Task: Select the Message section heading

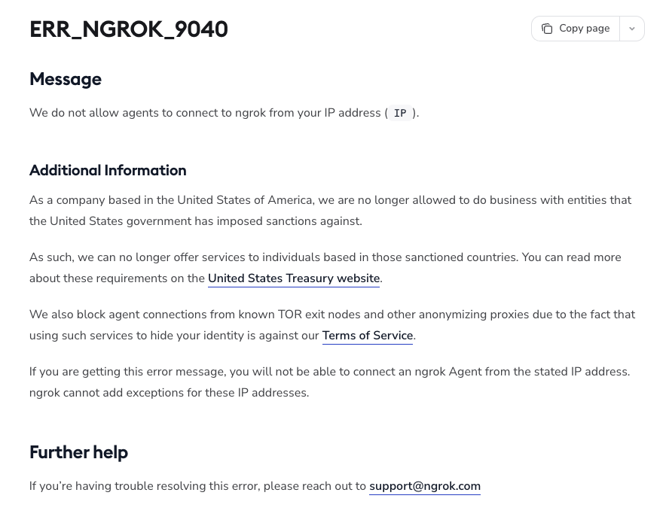Action: [x=66, y=79]
